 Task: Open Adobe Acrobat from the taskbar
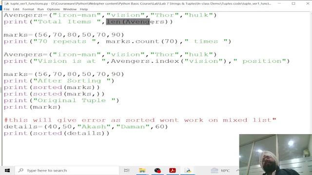pyautogui.click(x=173, y=171)
